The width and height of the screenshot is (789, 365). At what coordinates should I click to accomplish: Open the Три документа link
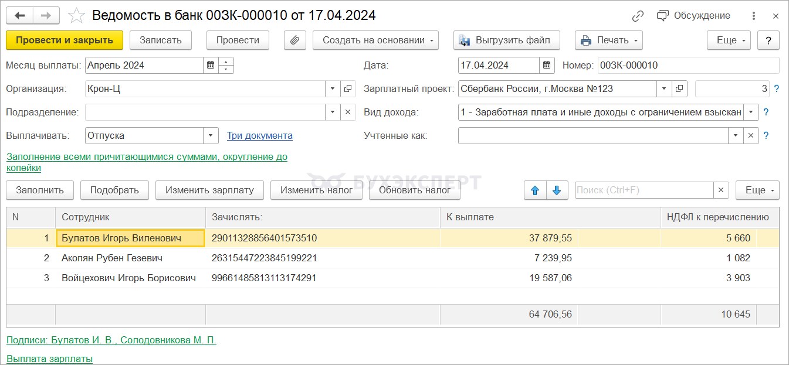pos(260,136)
